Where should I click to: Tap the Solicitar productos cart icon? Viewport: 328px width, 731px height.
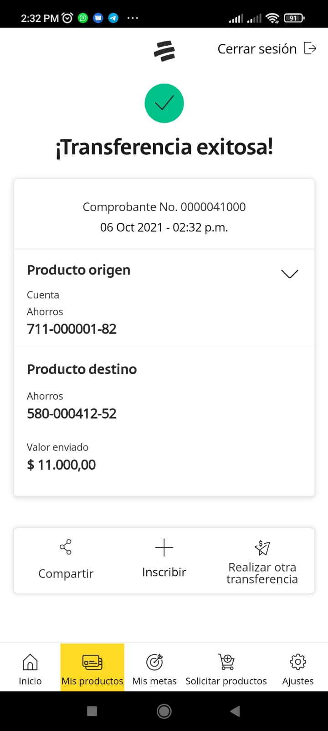(226, 662)
